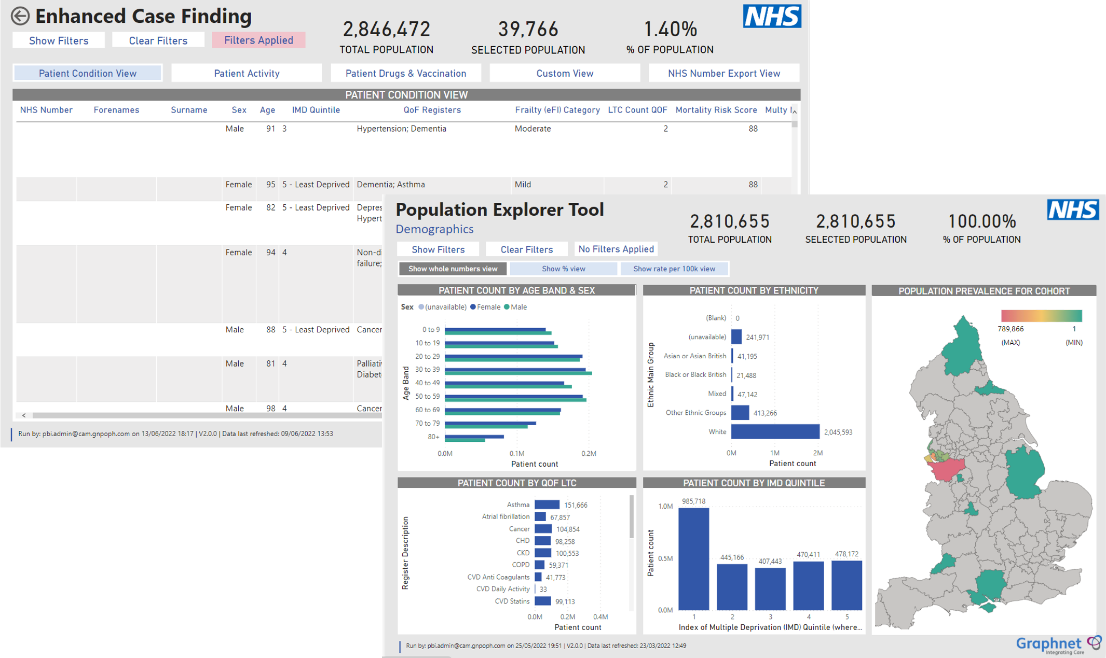
Task: Click the Clear Filters button in Enhanced Case Finding
Action: click(157, 39)
